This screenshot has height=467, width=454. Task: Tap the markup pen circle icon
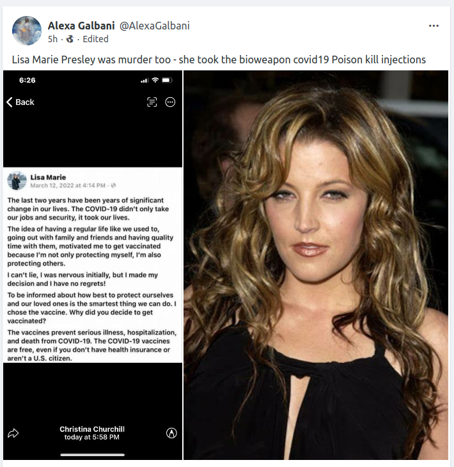[x=171, y=433]
